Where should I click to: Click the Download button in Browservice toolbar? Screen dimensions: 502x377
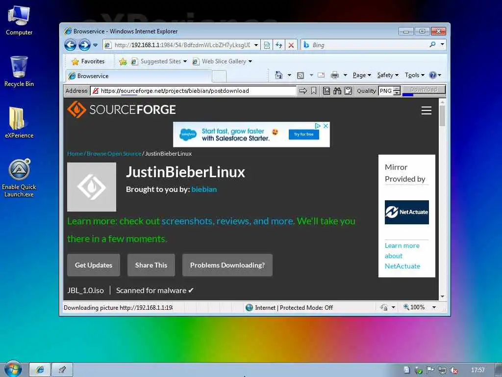tap(424, 89)
